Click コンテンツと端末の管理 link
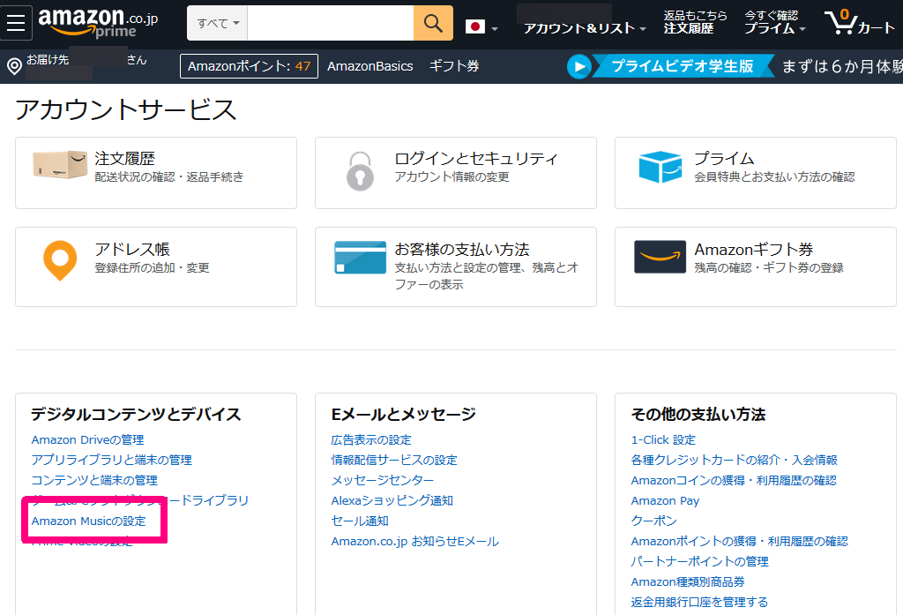 tap(94, 480)
